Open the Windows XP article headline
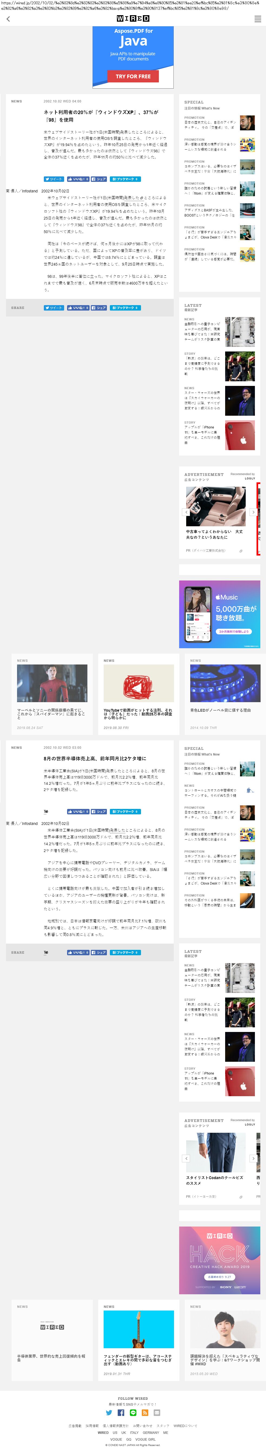Viewport: 266px width, 1452px height. 101,115
